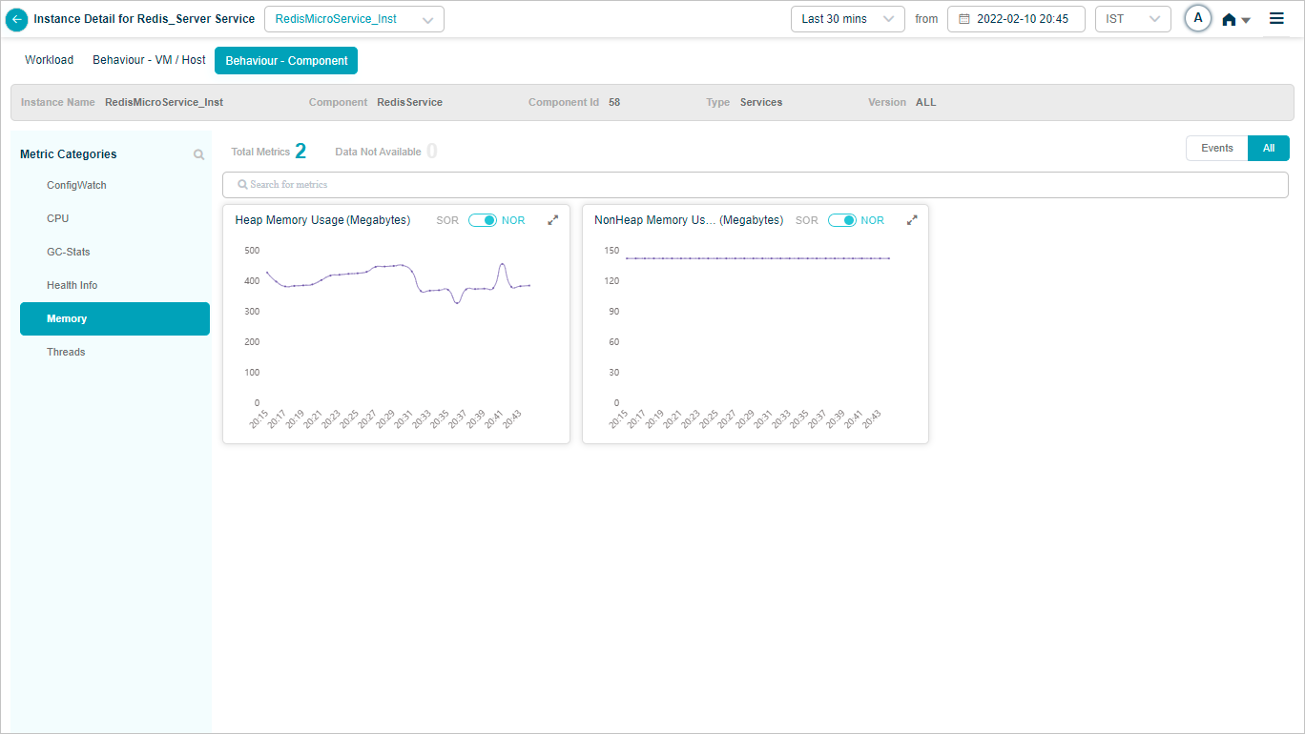This screenshot has width=1305, height=734.
Task: Switch the metrics view to Events
Action: [1216, 148]
